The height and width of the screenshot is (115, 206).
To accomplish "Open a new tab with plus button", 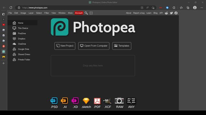I will [x=4, y=63].
